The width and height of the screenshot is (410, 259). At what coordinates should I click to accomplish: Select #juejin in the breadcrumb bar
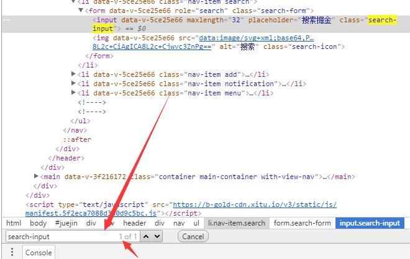pyautogui.click(x=66, y=223)
